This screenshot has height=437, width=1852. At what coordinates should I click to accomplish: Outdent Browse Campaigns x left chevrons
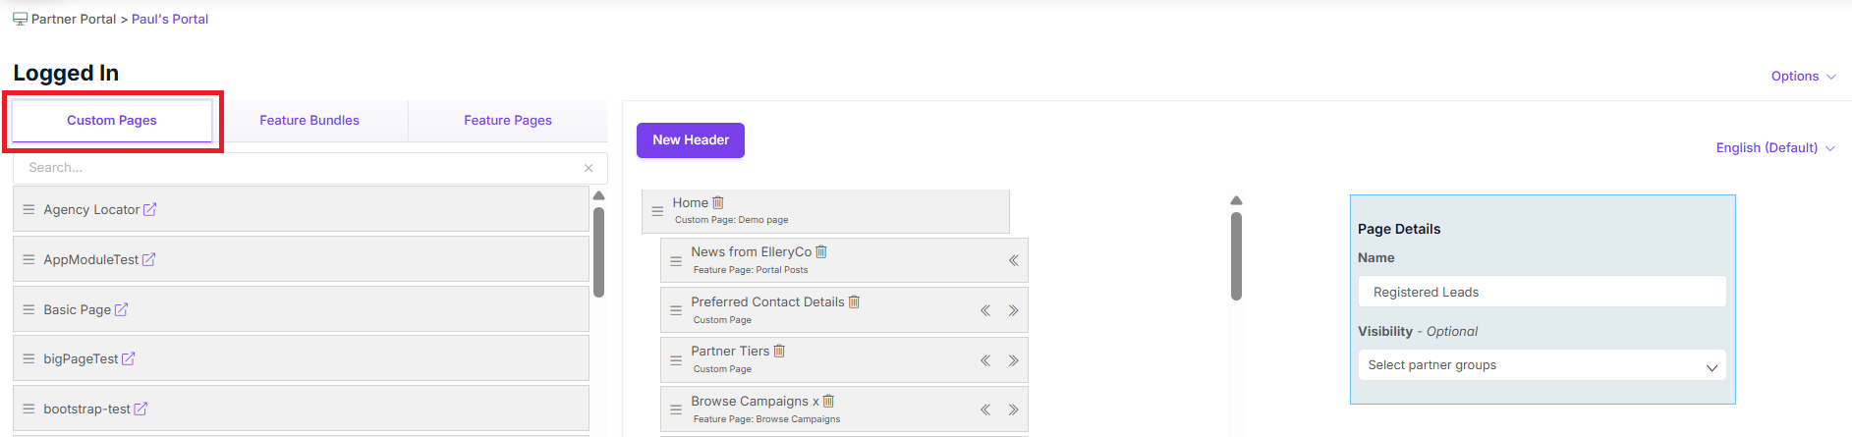tap(985, 410)
